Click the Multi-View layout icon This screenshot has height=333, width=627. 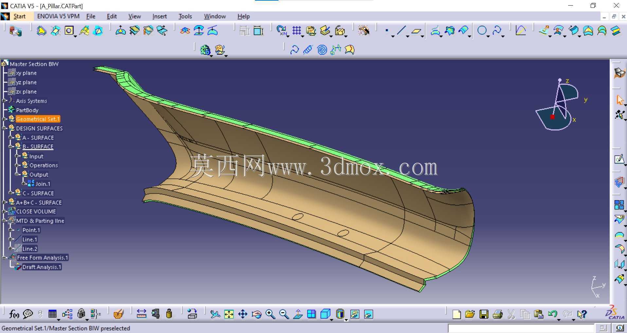tap(312, 314)
